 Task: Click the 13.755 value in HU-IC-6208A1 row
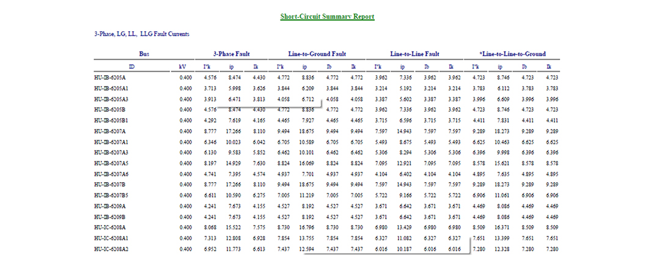(x=308, y=238)
